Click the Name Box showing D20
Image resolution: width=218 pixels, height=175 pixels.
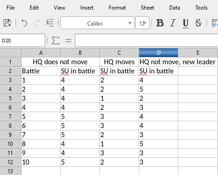(x=22, y=41)
